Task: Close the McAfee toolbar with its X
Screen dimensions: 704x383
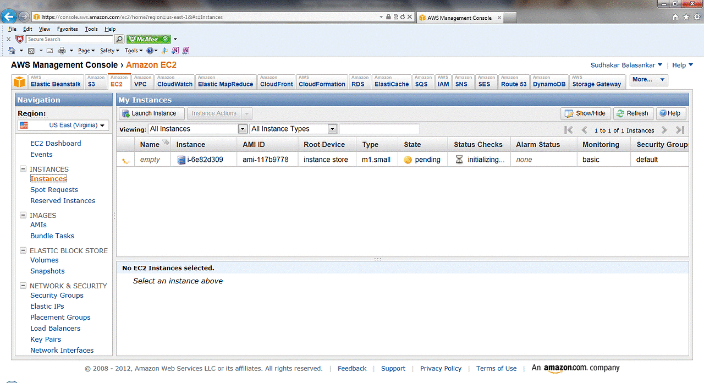Action: pos(8,39)
